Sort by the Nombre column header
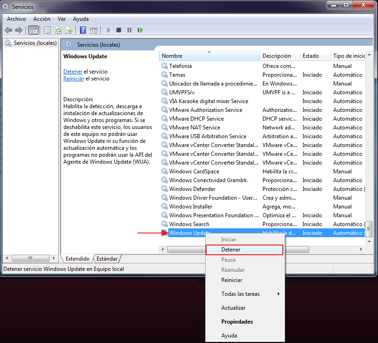This screenshot has width=378, height=343. click(209, 56)
